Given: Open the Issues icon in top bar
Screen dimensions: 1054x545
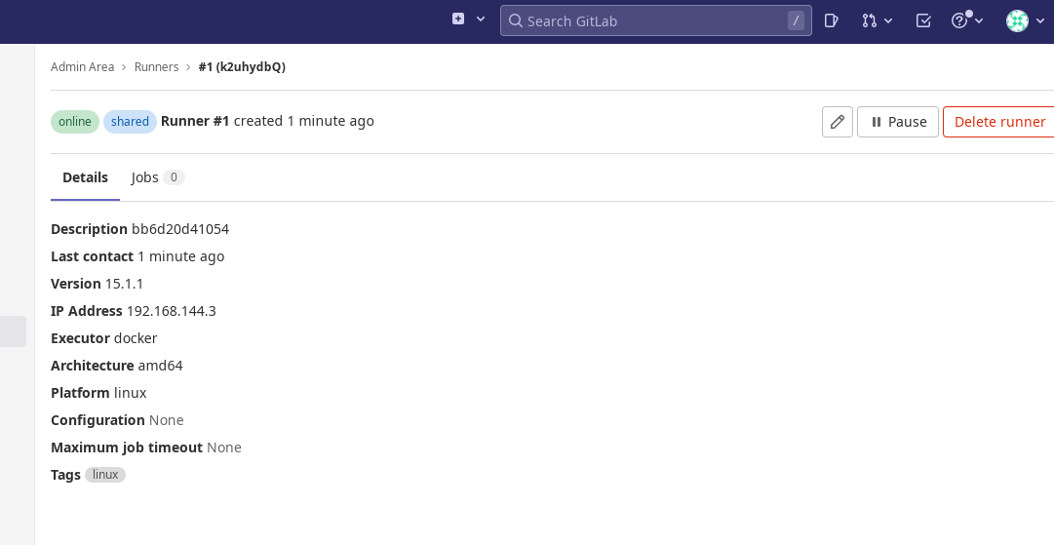Looking at the screenshot, I should click(831, 20).
